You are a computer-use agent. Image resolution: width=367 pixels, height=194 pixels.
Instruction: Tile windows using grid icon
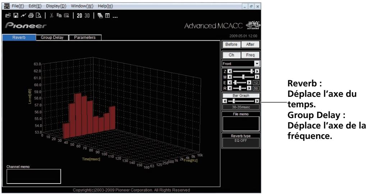pos(107,15)
